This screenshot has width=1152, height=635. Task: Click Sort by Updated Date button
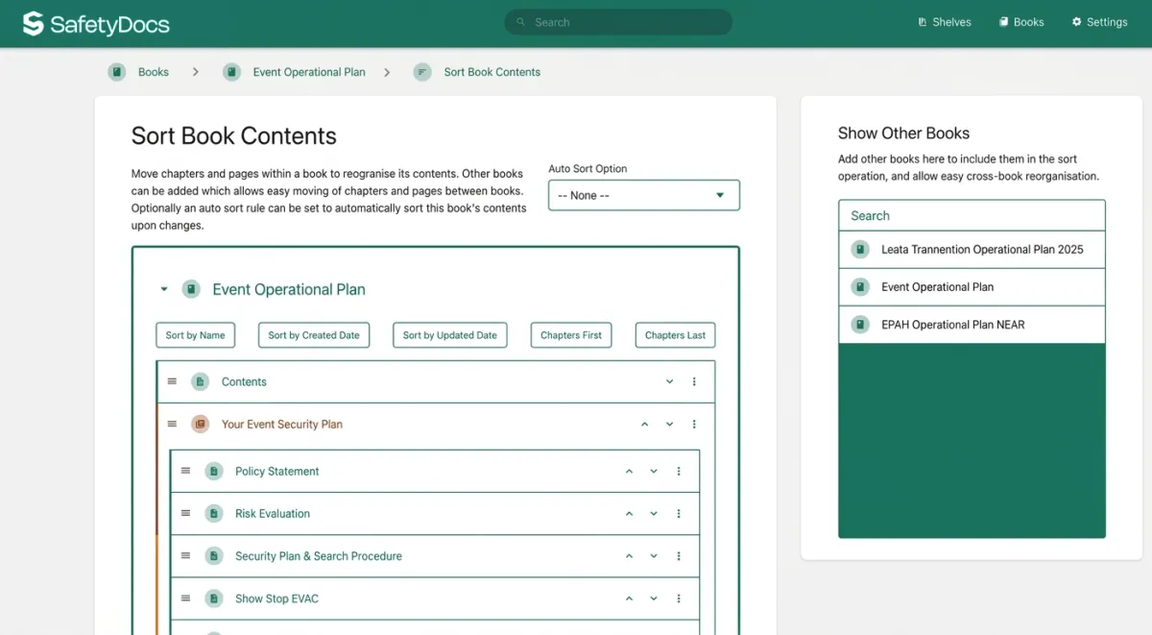(450, 335)
